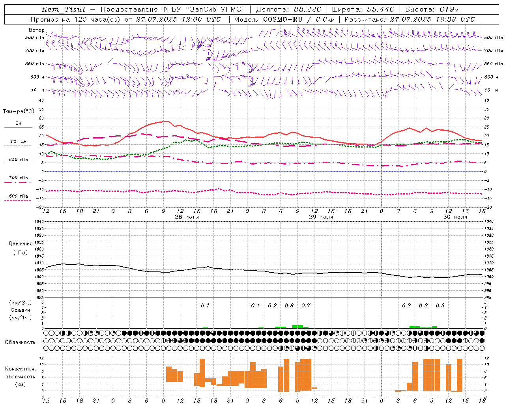This screenshot has height=404, width=505.
Task: Click the Осадки precipitation panel label
Action: 21,310
